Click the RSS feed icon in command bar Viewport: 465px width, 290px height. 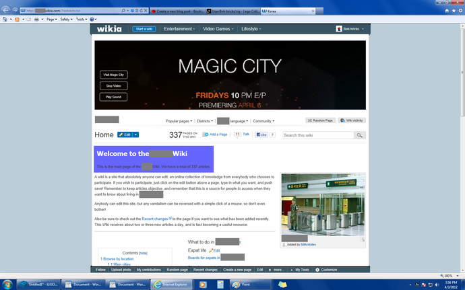pos(18,20)
